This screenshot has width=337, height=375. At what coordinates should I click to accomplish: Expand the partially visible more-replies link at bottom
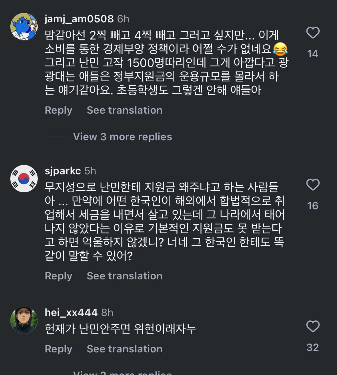(122, 373)
